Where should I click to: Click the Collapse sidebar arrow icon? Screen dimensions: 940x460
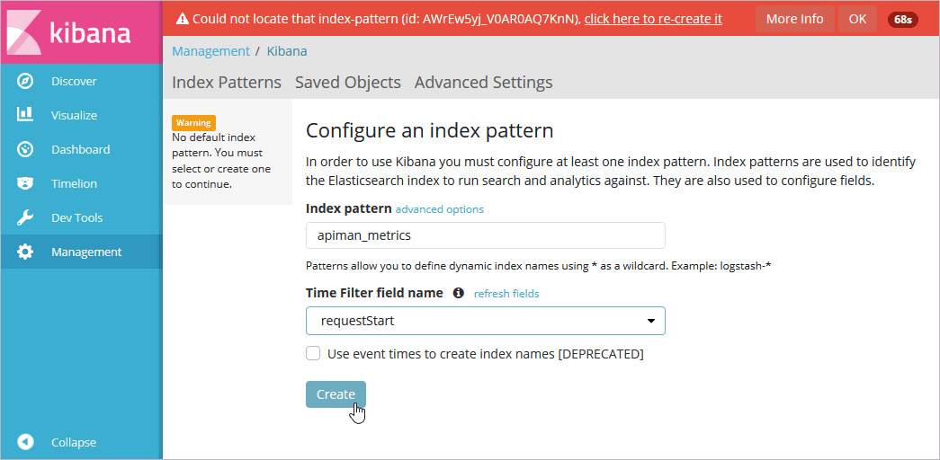click(25, 442)
